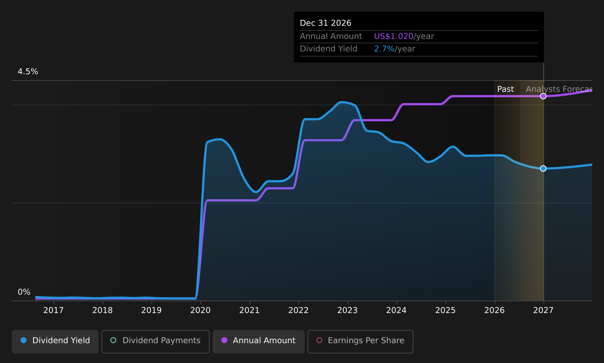Screen dimensions: 604x363
Task: Click the 0% y-axis label
Action: click(24, 292)
